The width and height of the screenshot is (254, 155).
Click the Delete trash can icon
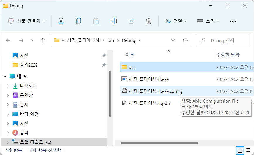tap(149, 21)
